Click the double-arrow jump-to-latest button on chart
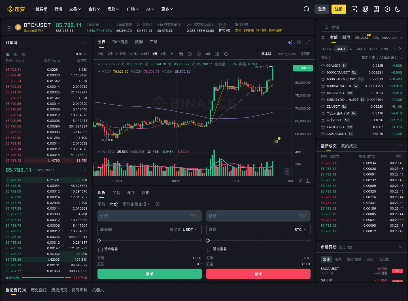The width and height of the screenshot is (408, 301). pyautogui.click(x=287, y=172)
